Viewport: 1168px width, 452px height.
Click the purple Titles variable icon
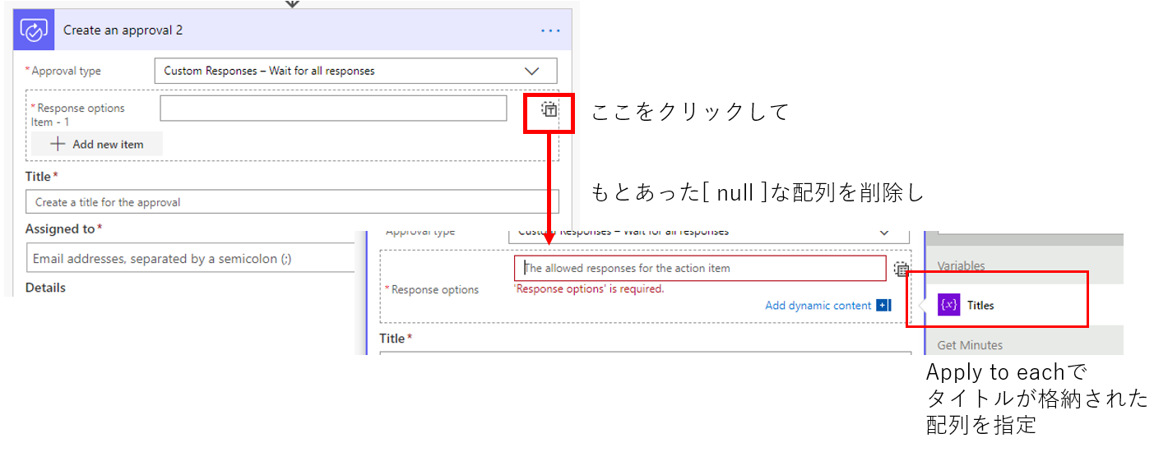coord(949,305)
